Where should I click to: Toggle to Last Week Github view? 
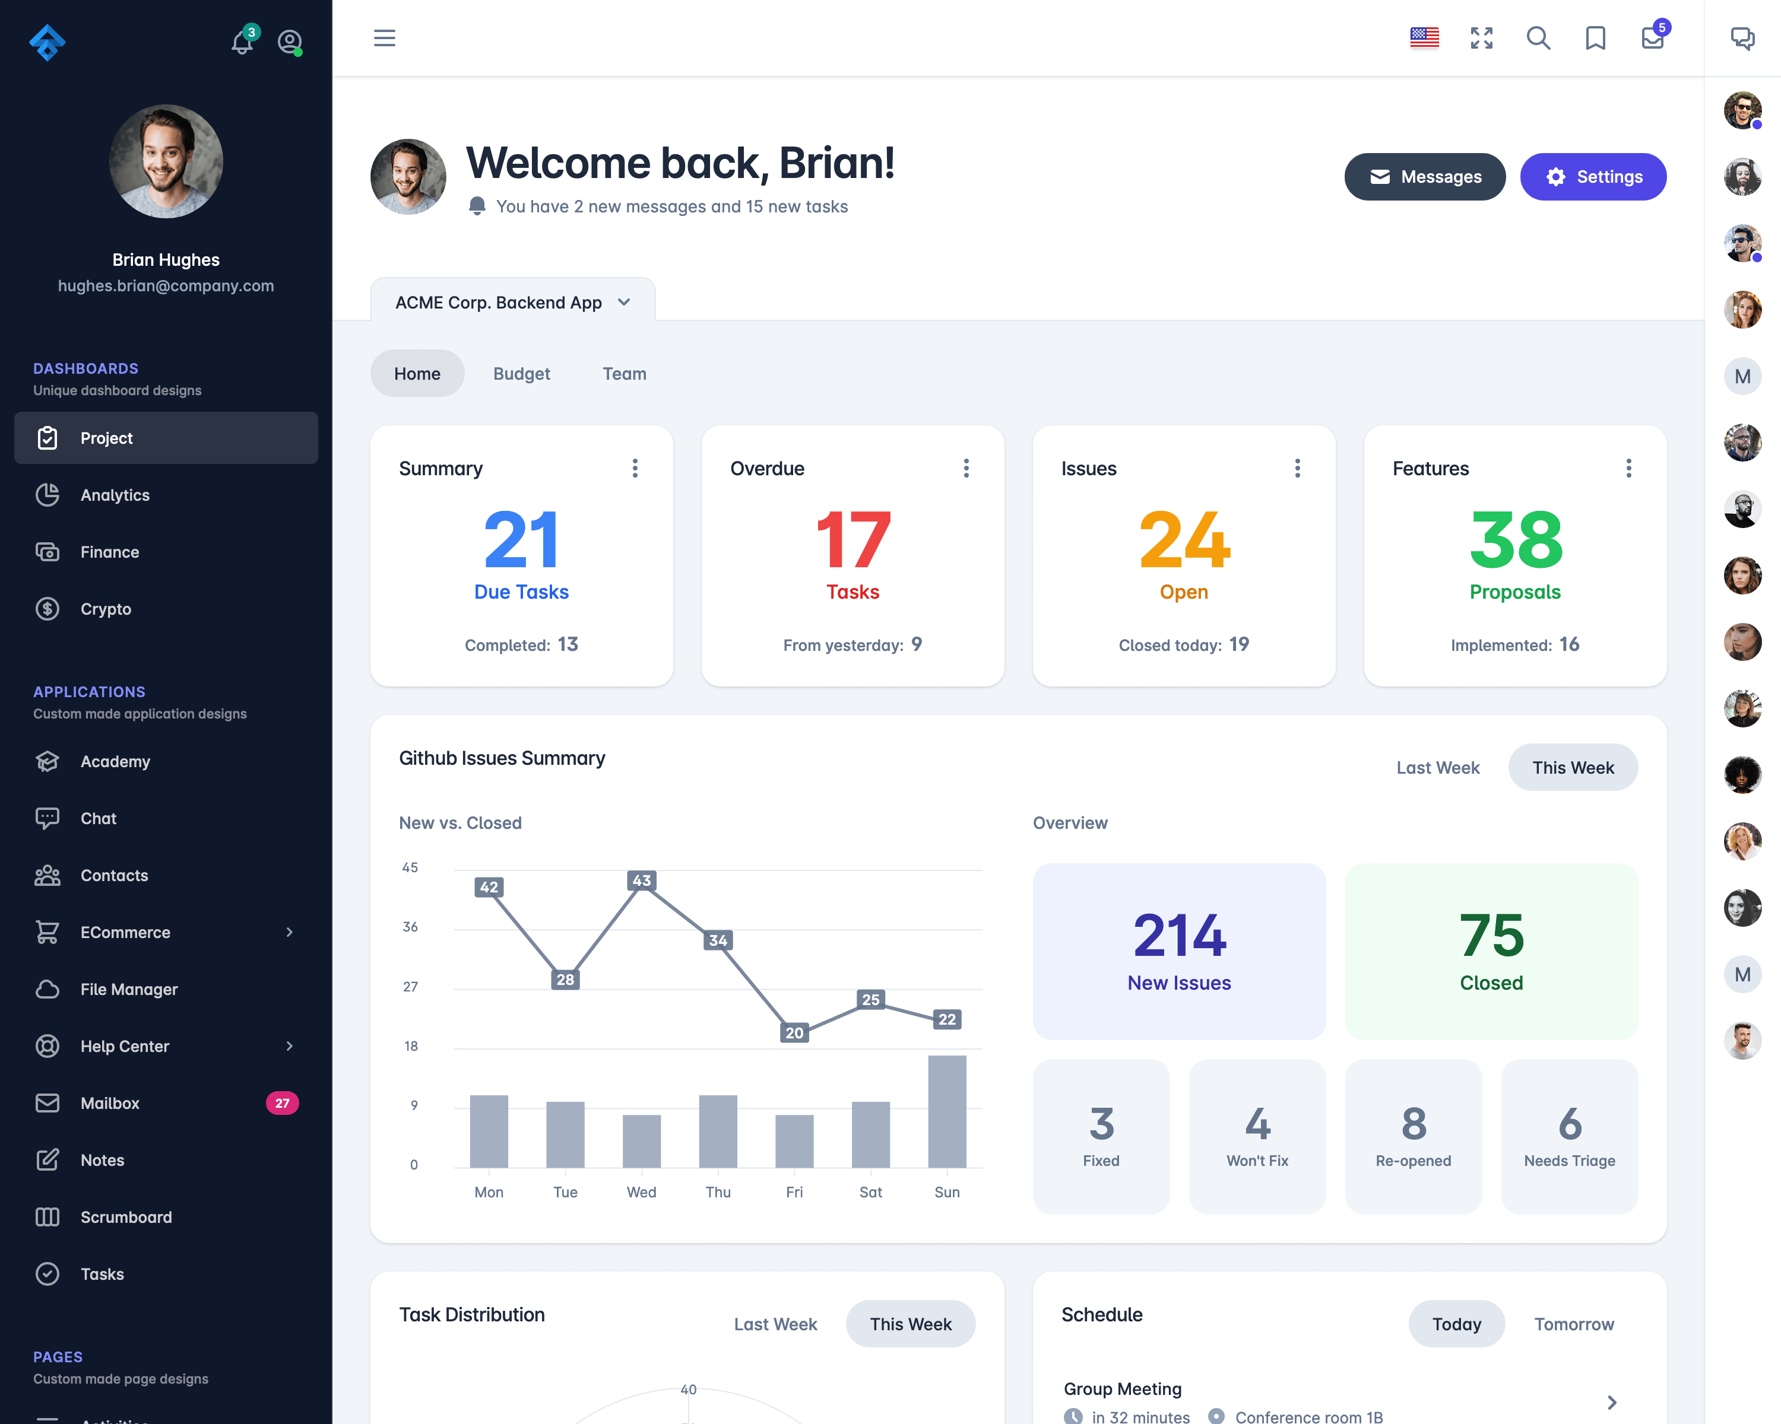1437,766
